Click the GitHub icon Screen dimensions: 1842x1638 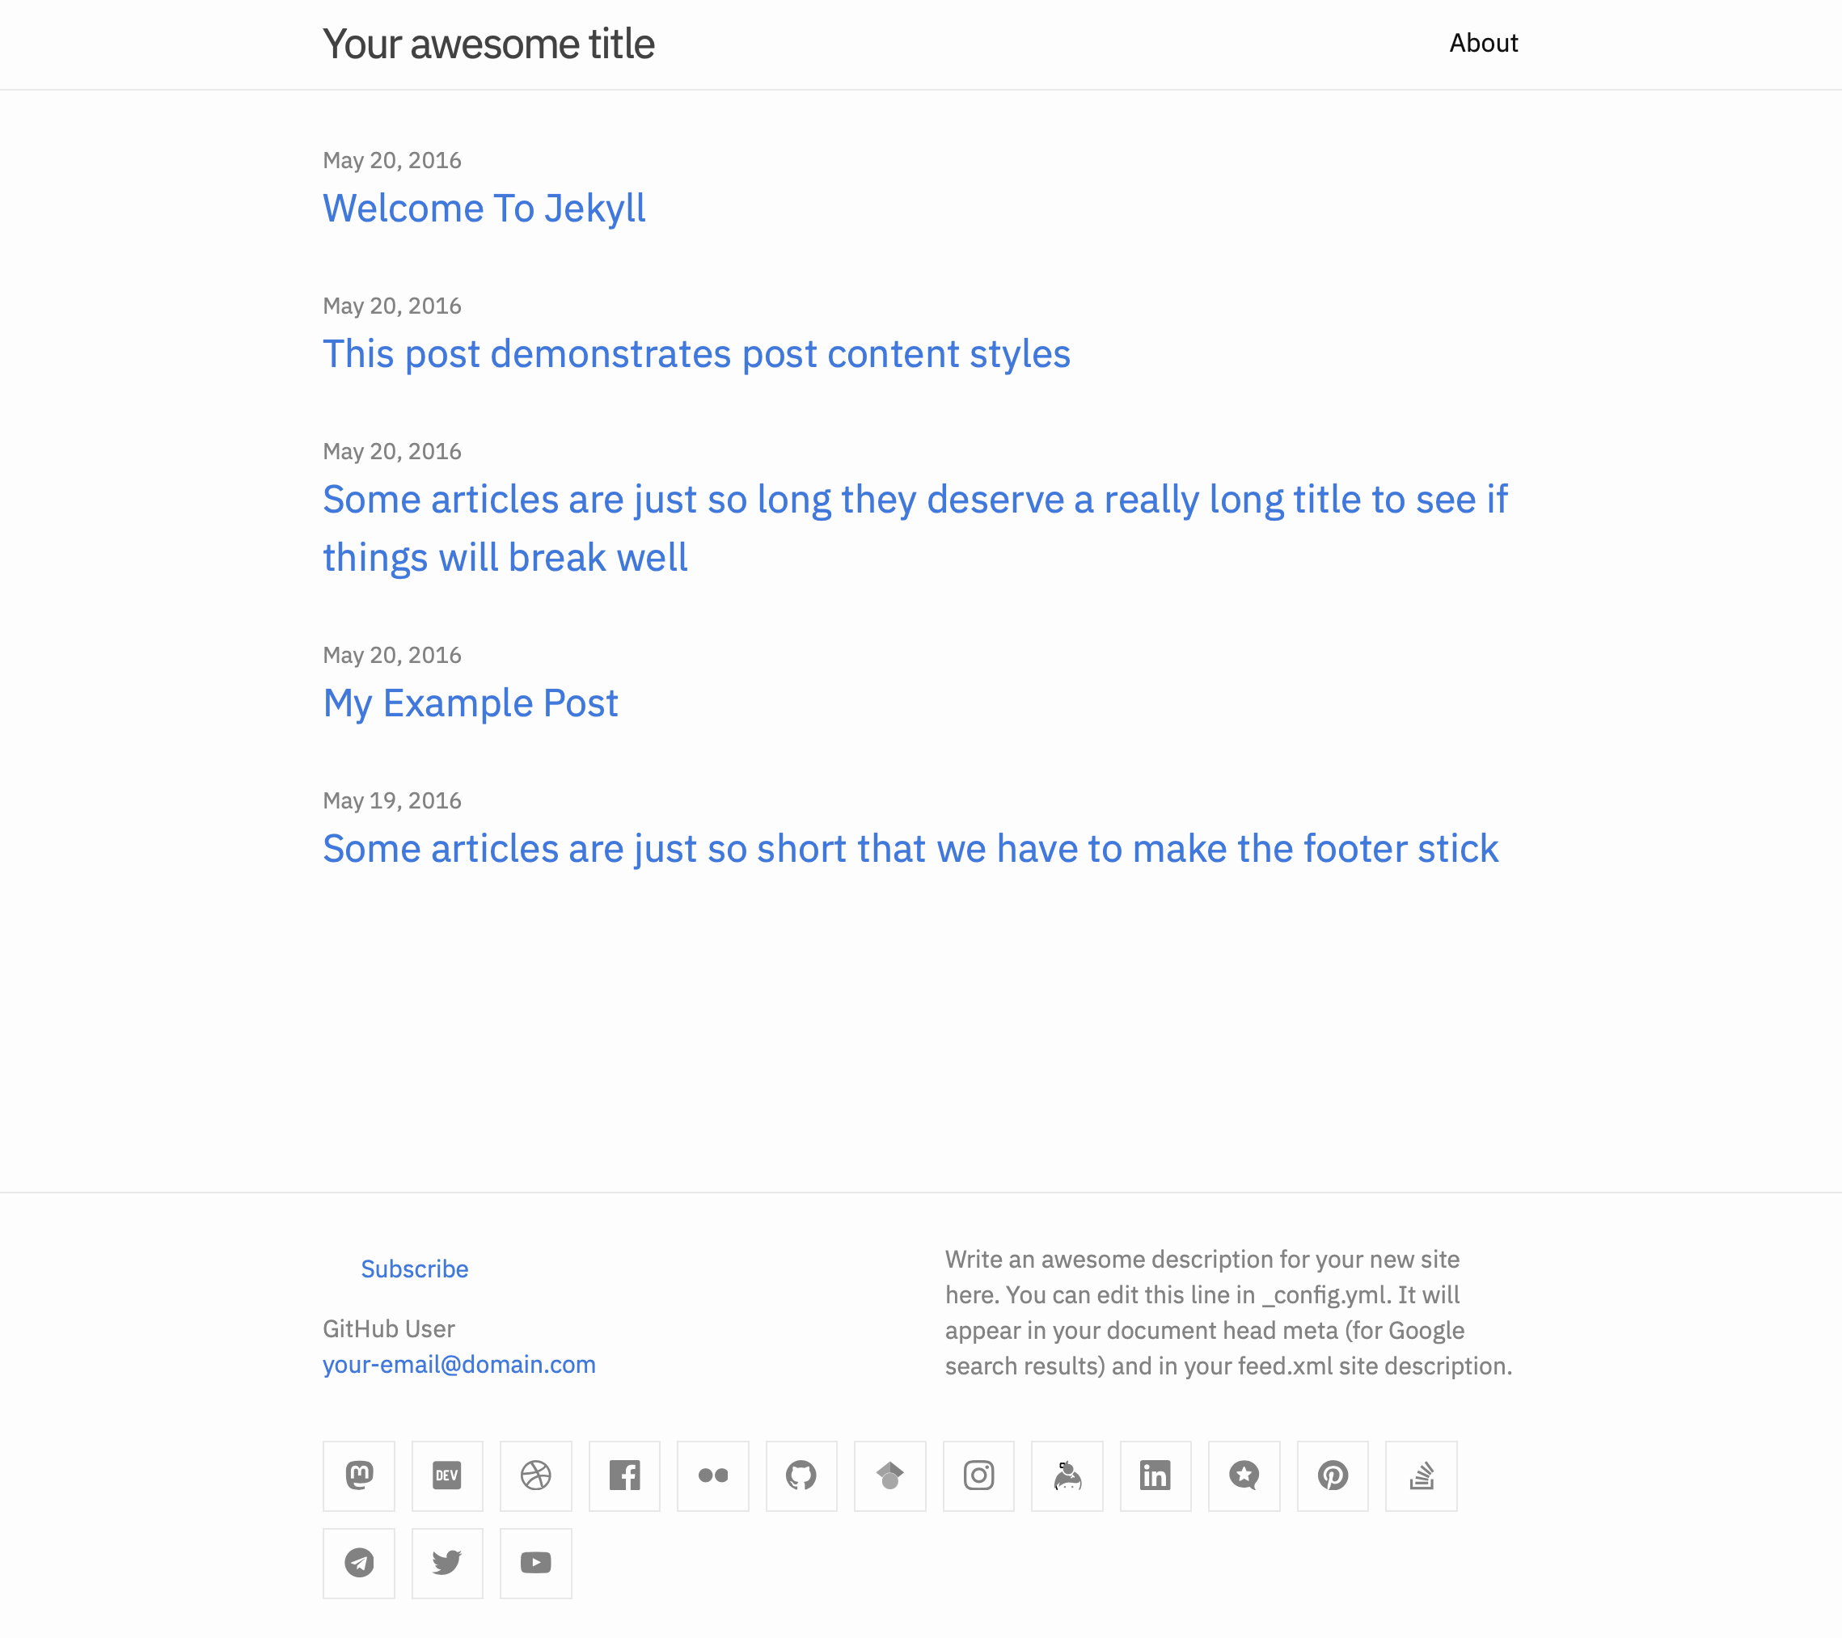(x=800, y=1475)
